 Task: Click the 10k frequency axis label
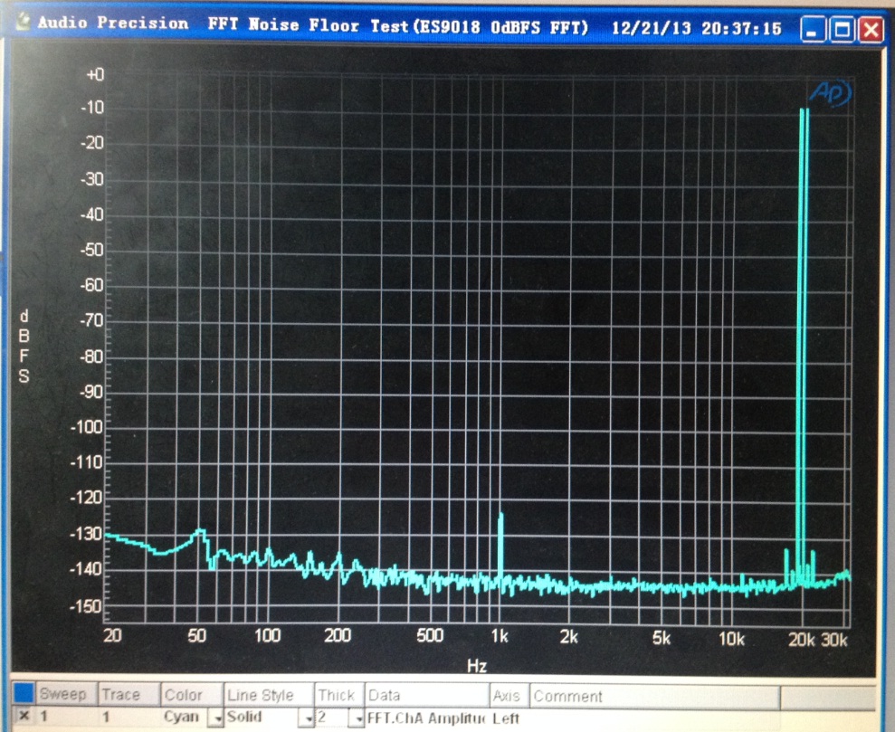[731, 639]
